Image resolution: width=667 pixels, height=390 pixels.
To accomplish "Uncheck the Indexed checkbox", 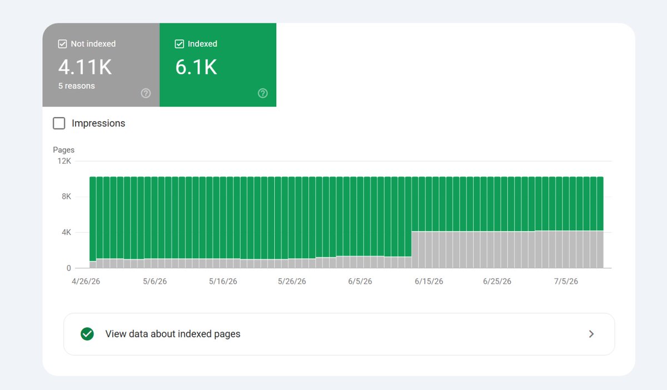I will coord(180,44).
